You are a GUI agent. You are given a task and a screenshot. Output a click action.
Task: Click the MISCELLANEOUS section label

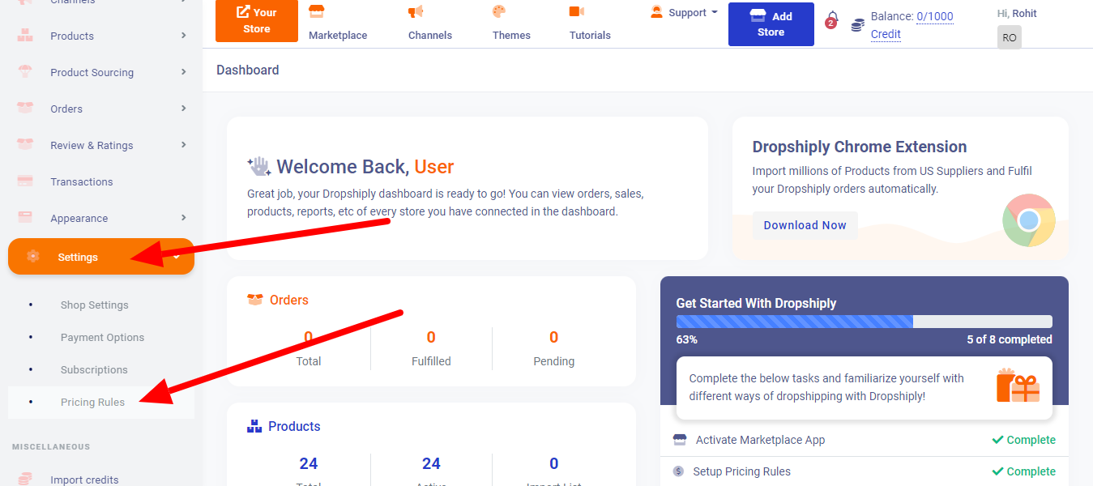(51, 446)
